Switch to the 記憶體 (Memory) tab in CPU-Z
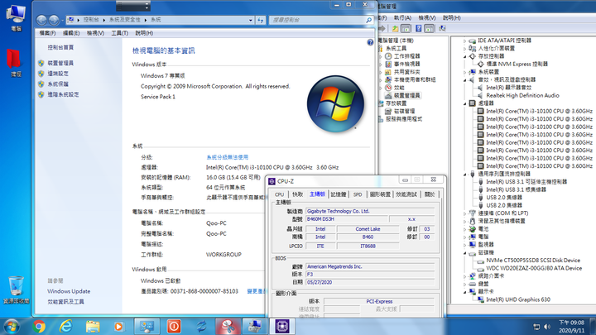The image size is (596, 335). [339, 194]
